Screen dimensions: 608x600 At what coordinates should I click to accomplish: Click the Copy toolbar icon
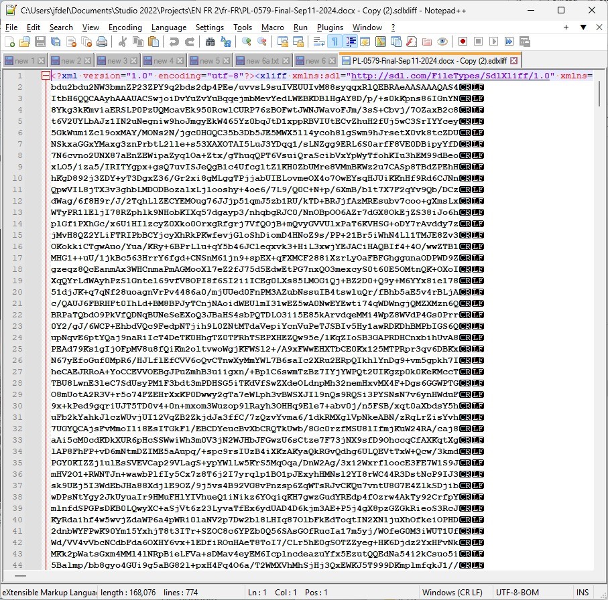click(138, 42)
